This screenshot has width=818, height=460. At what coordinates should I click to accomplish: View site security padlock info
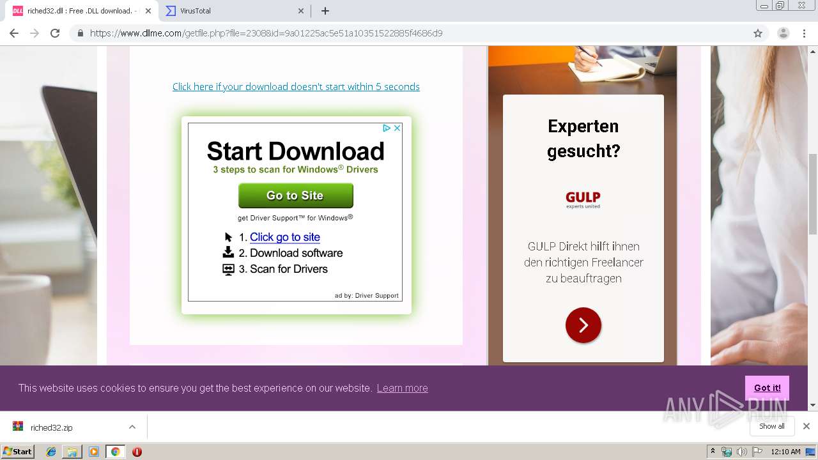81,33
